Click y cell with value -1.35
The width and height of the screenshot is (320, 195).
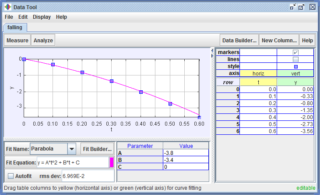(295, 110)
